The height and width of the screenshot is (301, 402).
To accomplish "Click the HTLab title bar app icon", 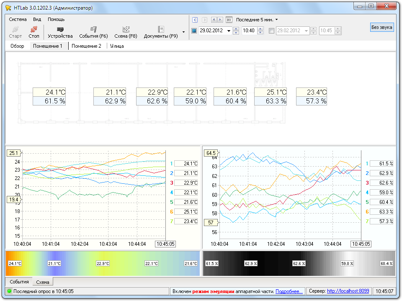I will (x=8, y=8).
